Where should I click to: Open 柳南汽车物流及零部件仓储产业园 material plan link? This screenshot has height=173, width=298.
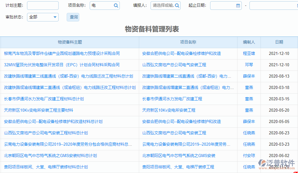click(62, 53)
